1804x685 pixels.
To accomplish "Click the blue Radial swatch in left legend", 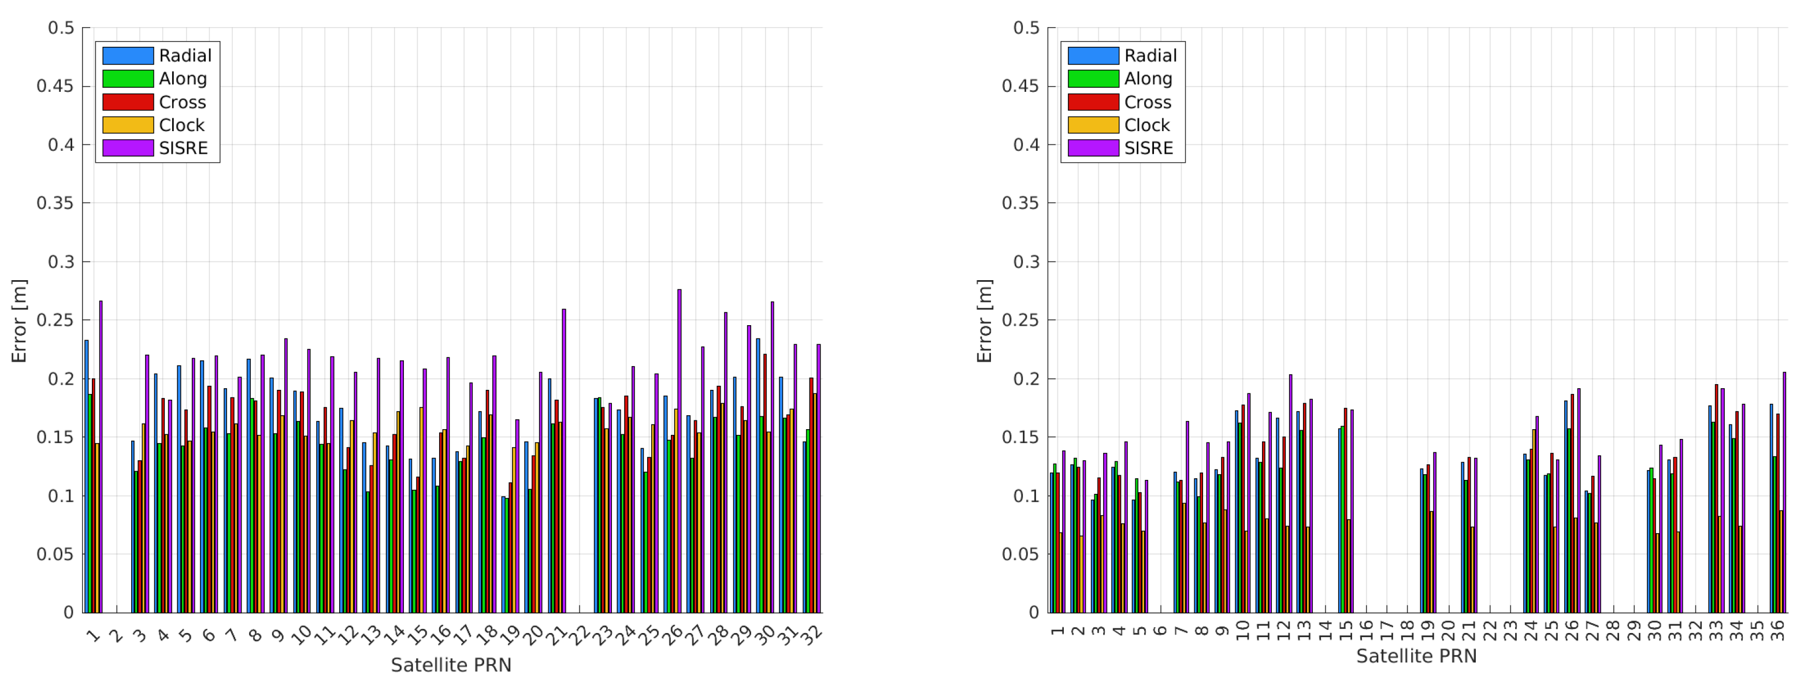I will click(x=128, y=55).
